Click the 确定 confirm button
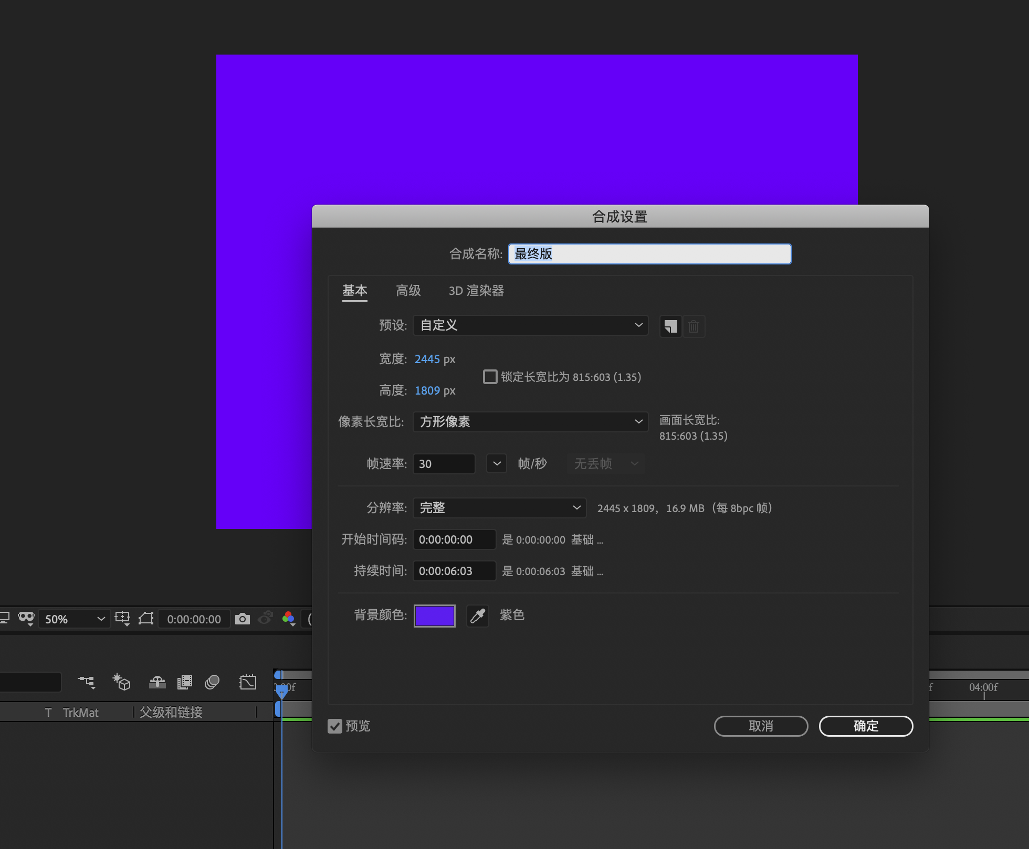The width and height of the screenshot is (1029, 849). click(x=866, y=726)
